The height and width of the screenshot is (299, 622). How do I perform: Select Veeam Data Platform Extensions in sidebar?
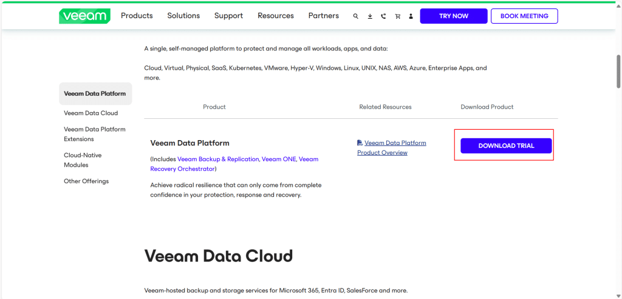pos(95,134)
